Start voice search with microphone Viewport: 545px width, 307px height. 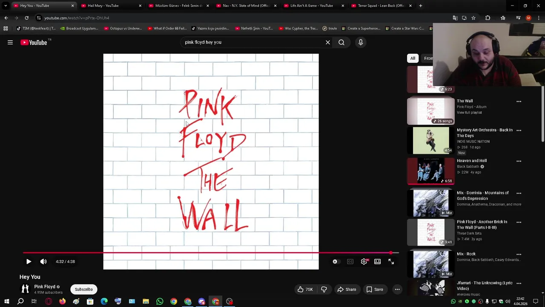pos(361,42)
